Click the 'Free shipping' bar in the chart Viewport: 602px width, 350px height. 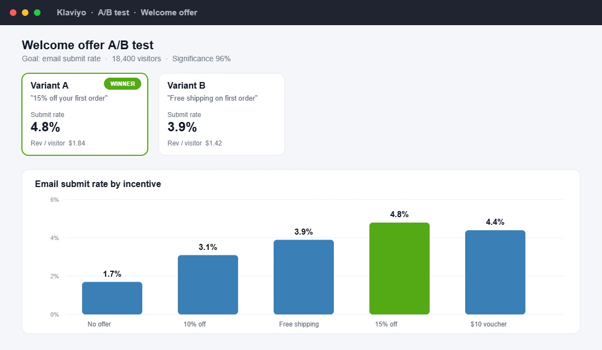click(x=304, y=277)
